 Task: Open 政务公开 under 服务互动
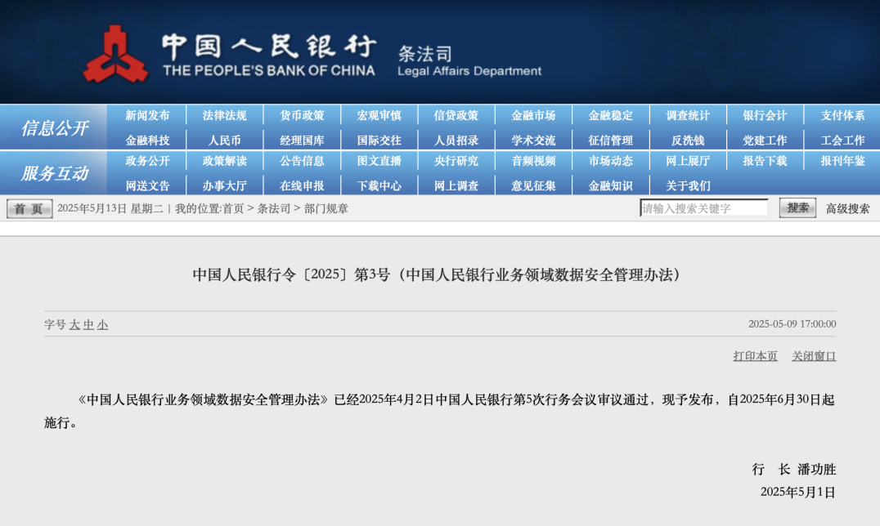tap(147, 161)
